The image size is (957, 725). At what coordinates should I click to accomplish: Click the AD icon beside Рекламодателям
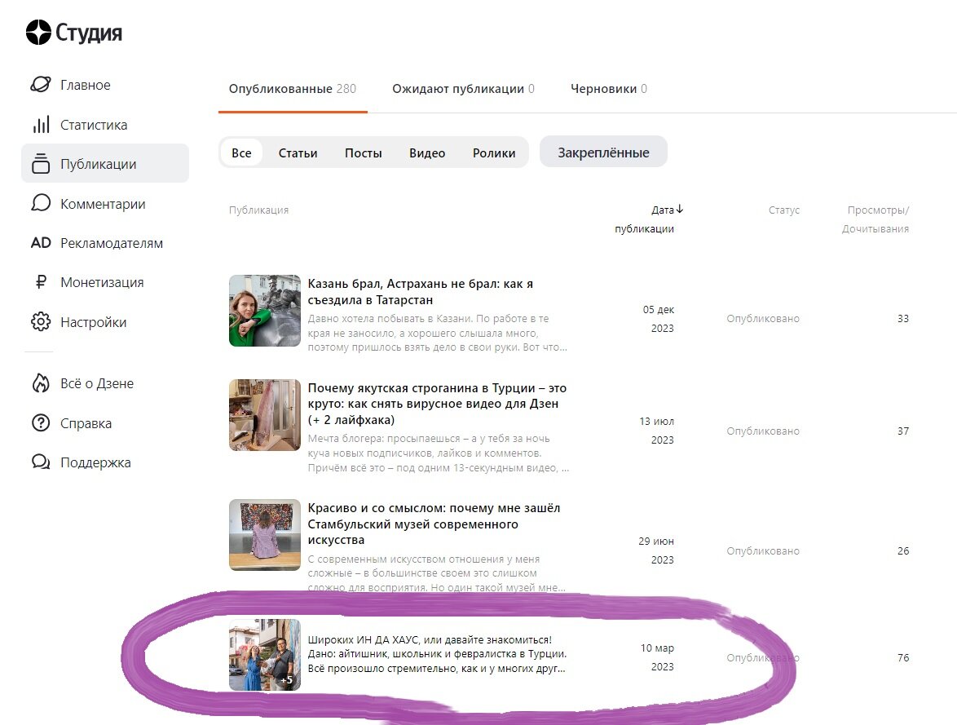(41, 243)
